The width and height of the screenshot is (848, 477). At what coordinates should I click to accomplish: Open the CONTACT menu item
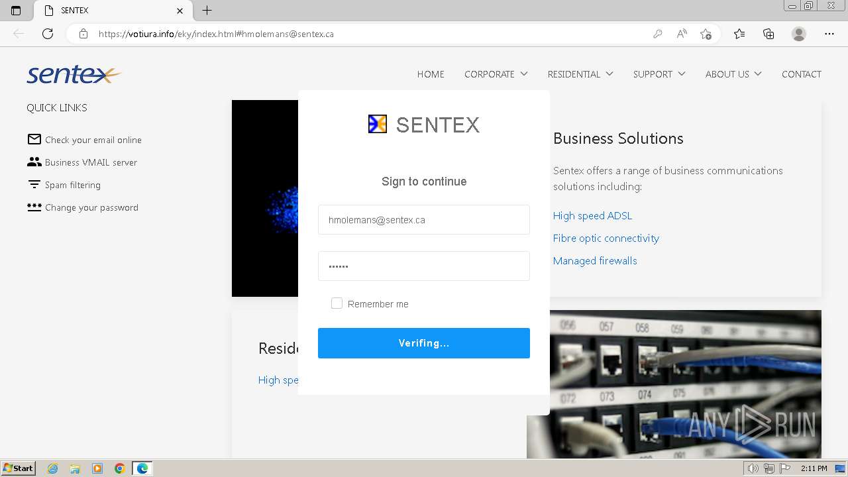(x=802, y=74)
